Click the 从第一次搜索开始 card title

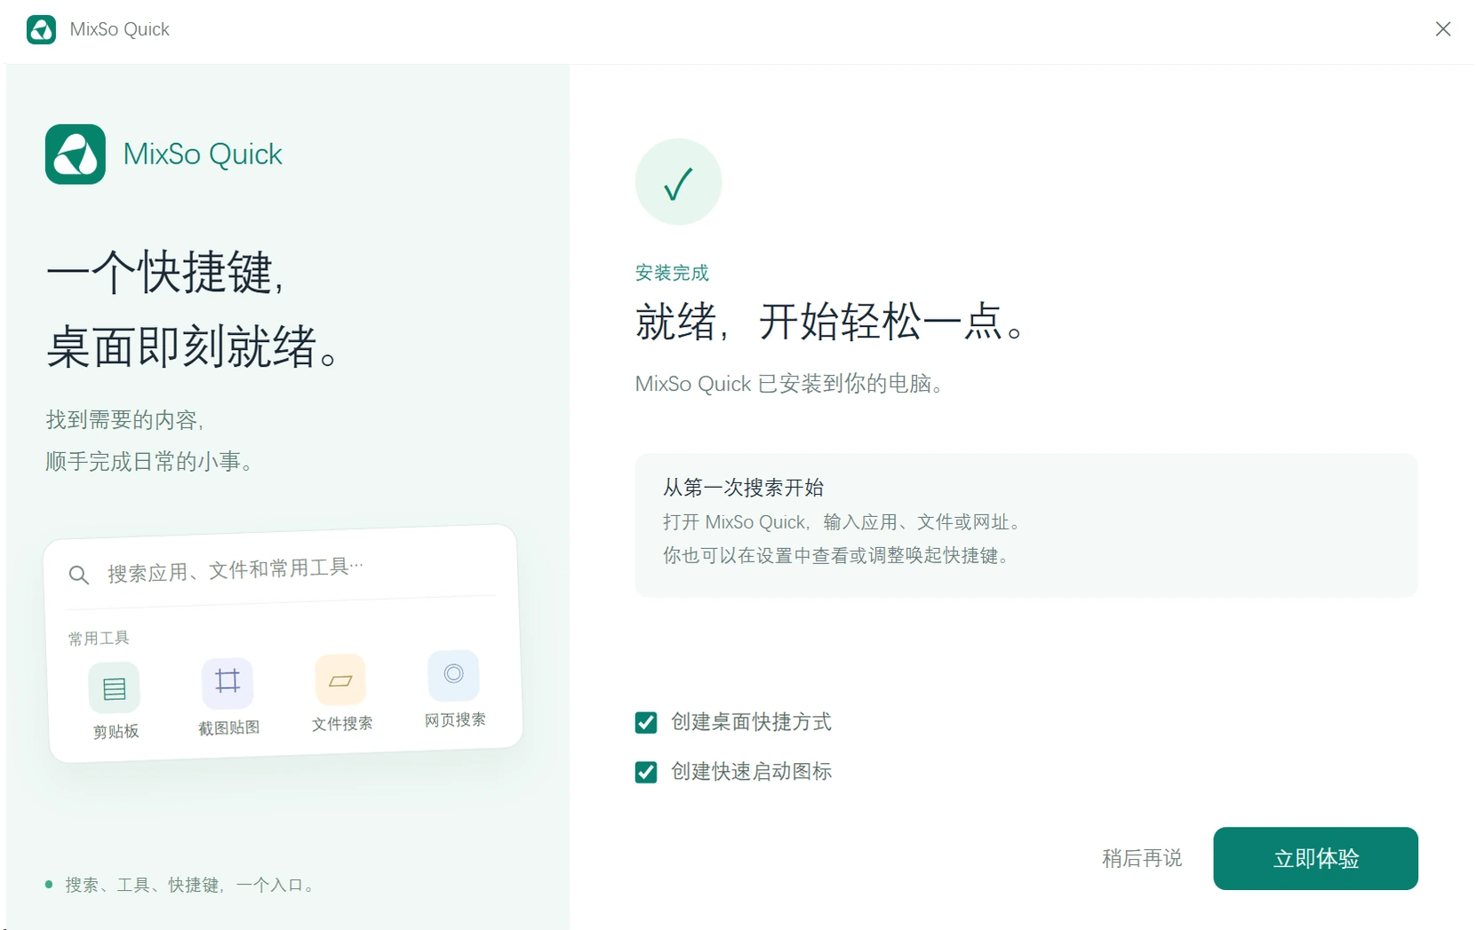[x=743, y=488]
